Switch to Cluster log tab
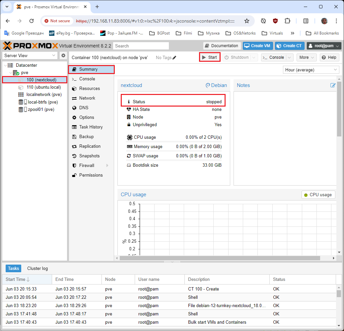 (x=37, y=269)
